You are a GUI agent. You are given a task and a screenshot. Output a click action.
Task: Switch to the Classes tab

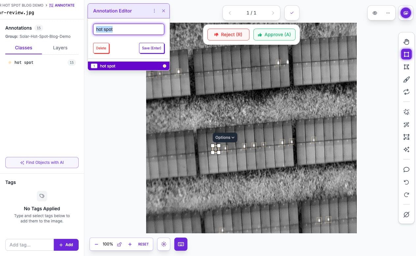(x=24, y=48)
